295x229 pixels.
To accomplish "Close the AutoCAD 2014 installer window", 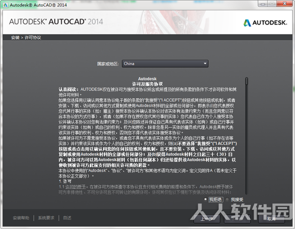I will click(285, 4).
